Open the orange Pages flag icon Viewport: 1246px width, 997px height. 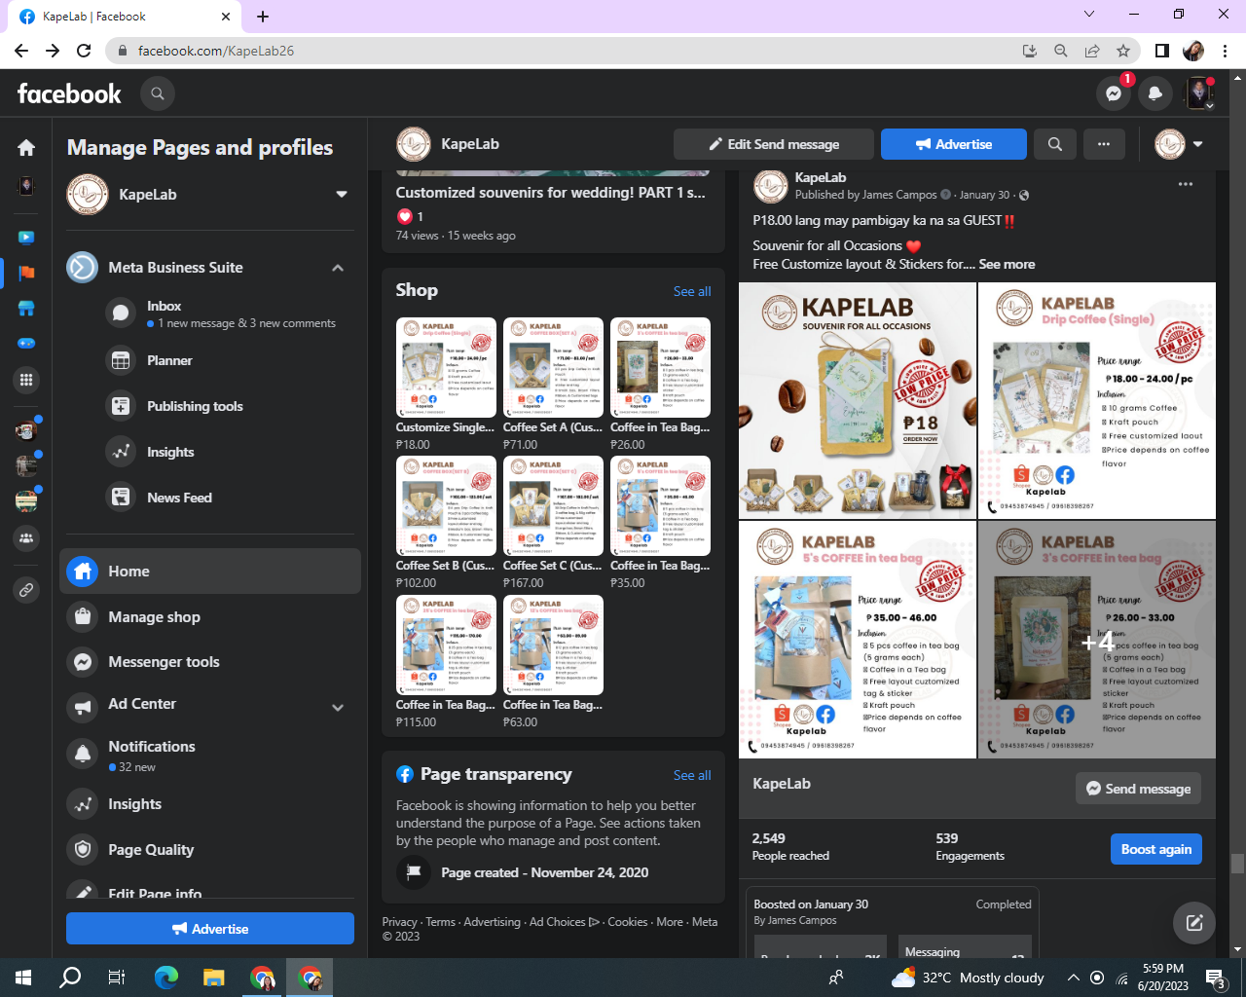point(26,273)
